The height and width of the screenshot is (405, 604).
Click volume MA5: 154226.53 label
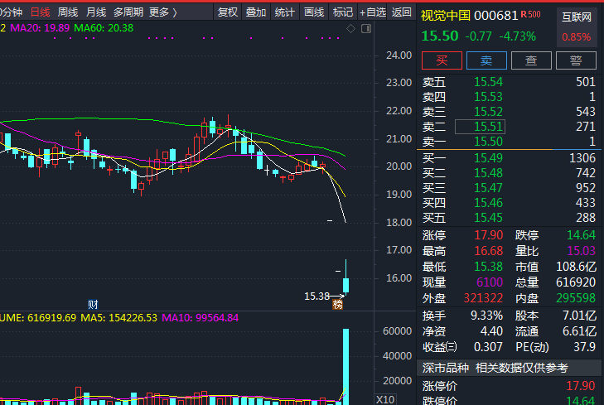tap(118, 318)
